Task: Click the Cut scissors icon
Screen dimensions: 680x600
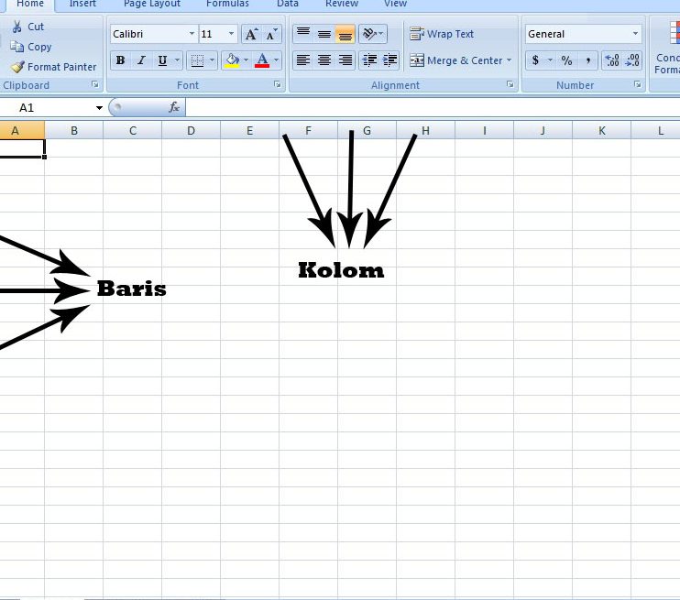Action: (x=16, y=27)
